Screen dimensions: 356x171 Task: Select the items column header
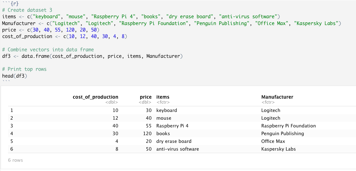(163, 97)
